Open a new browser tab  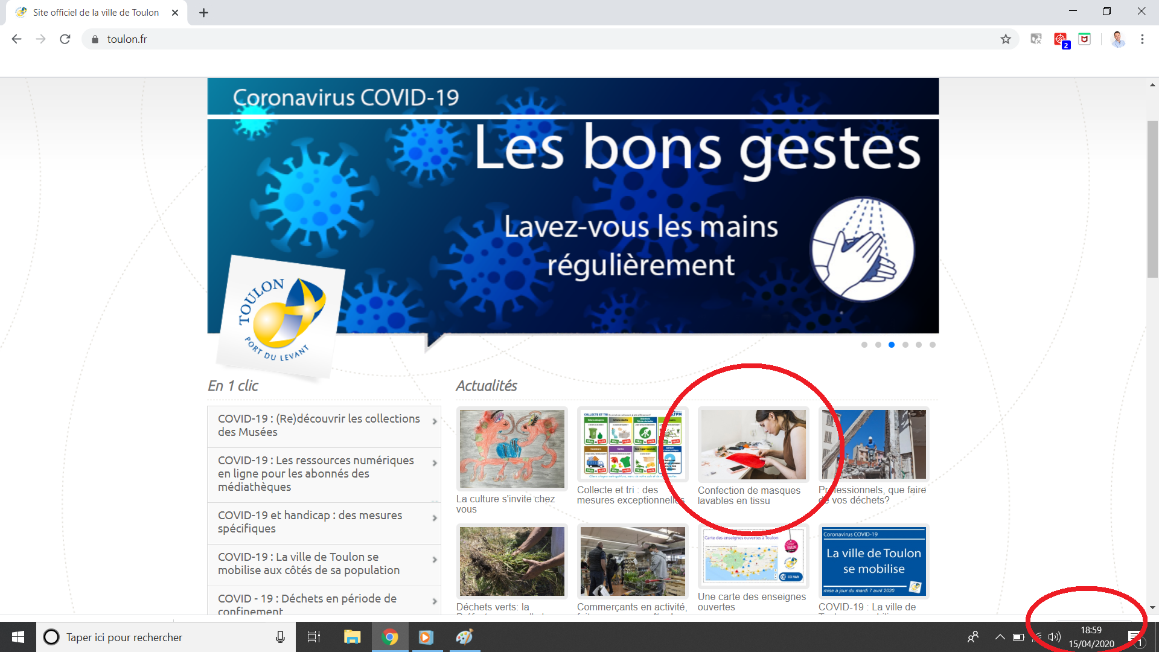[203, 13]
